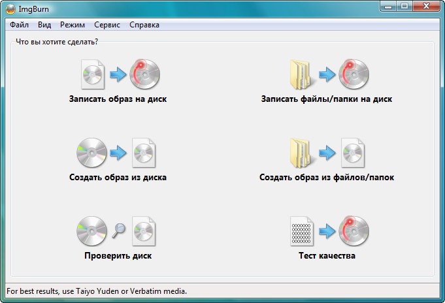
Task: Open the Сервис menu
Action: tap(107, 25)
